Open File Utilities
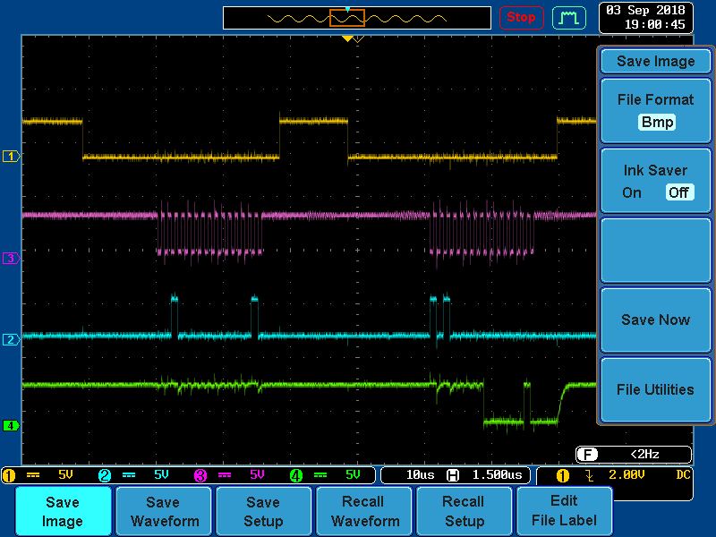716x537 pixels. coord(655,389)
